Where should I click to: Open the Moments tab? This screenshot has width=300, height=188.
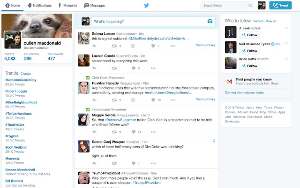point(68,5)
